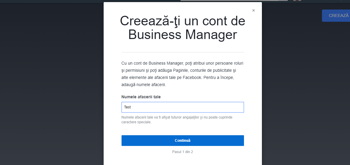Close the Business Manager account dialog
350x165 pixels.
point(254,10)
